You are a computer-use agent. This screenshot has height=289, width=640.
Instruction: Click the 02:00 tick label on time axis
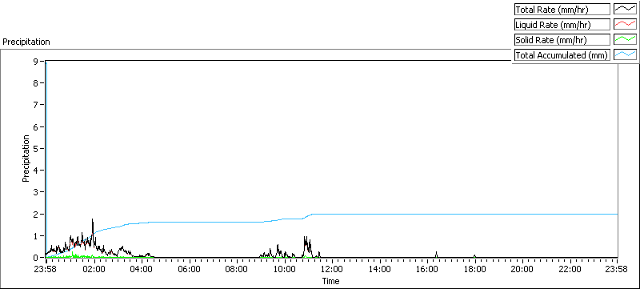tap(94, 269)
